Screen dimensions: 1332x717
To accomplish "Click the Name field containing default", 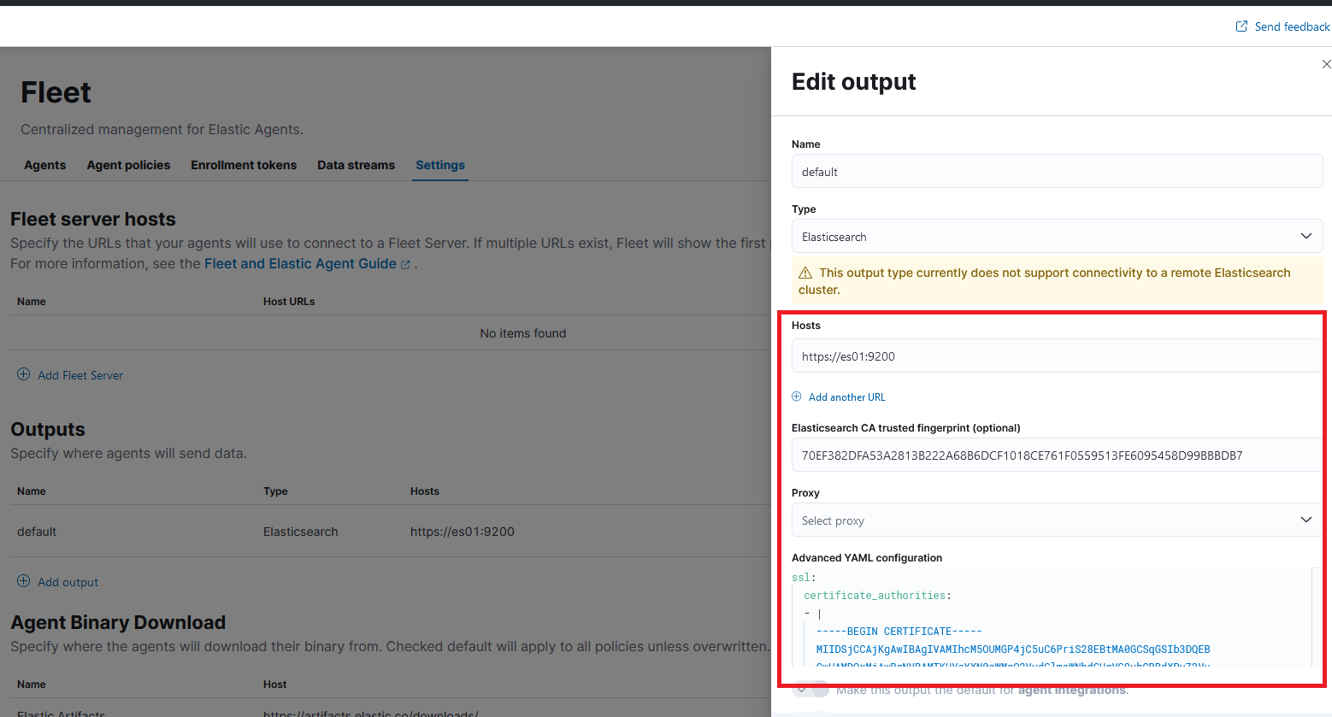I will tap(1057, 171).
